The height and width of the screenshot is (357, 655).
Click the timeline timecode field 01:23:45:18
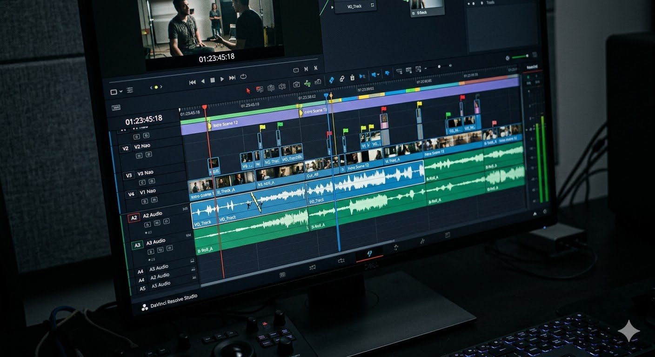point(144,119)
